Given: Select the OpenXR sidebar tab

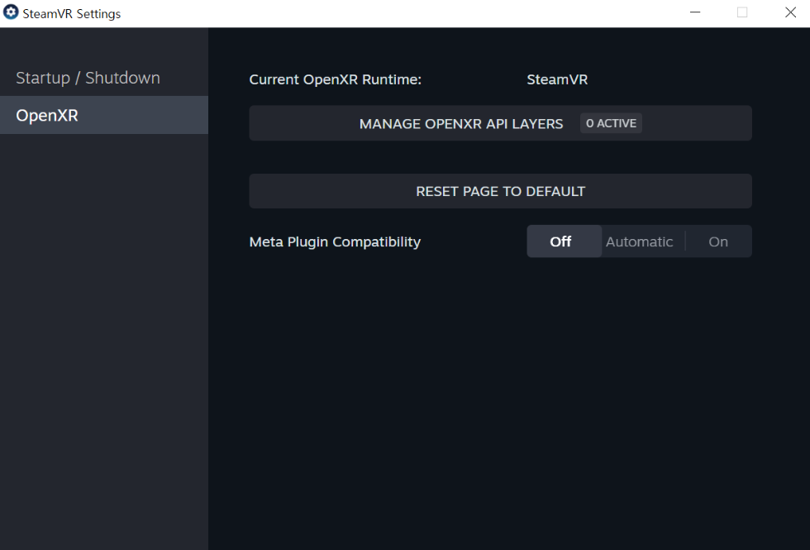Looking at the screenshot, I should point(104,115).
